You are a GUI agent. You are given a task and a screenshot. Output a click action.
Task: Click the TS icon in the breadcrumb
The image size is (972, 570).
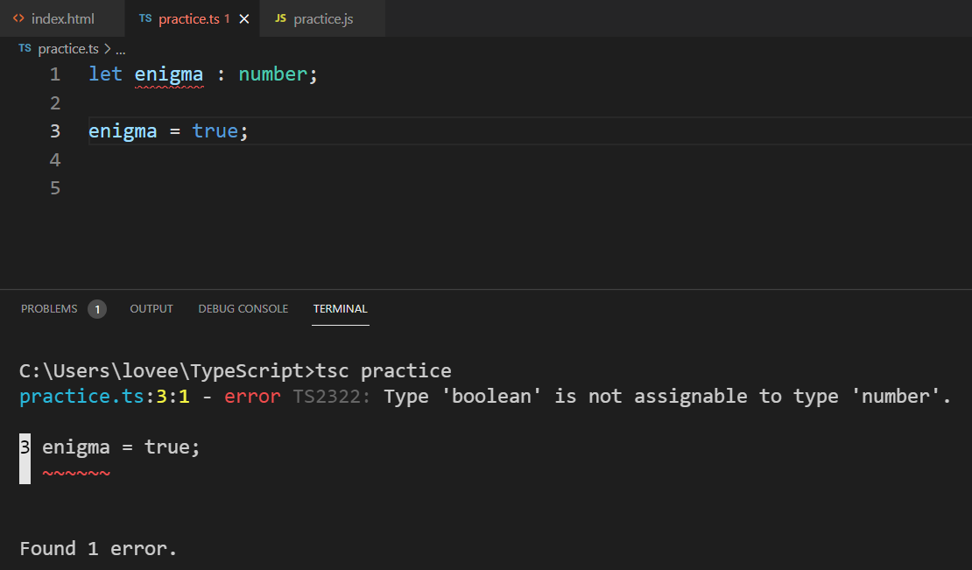click(25, 48)
